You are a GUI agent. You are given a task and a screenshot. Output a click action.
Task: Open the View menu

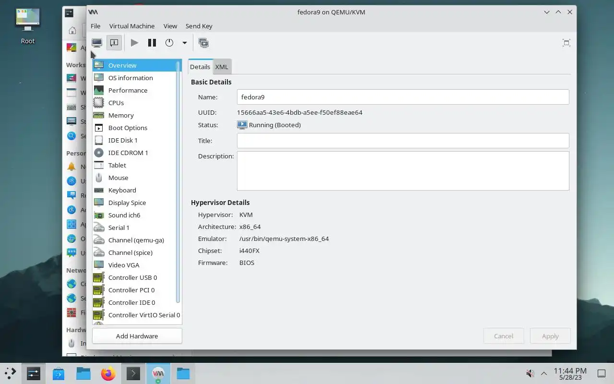[x=170, y=26]
